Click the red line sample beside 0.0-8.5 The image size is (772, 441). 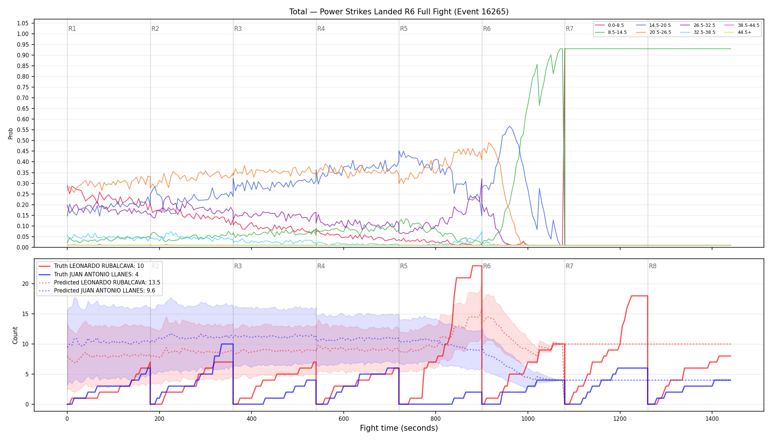(x=600, y=25)
